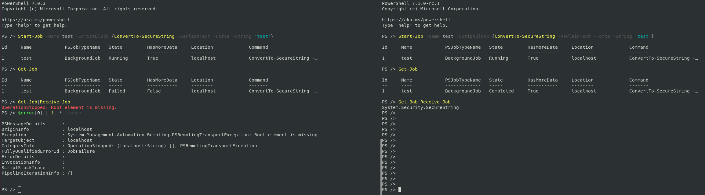This screenshot has height=195, width=705.
Task: Click the 'CategoryInfo' property label
Action: point(18,146)
